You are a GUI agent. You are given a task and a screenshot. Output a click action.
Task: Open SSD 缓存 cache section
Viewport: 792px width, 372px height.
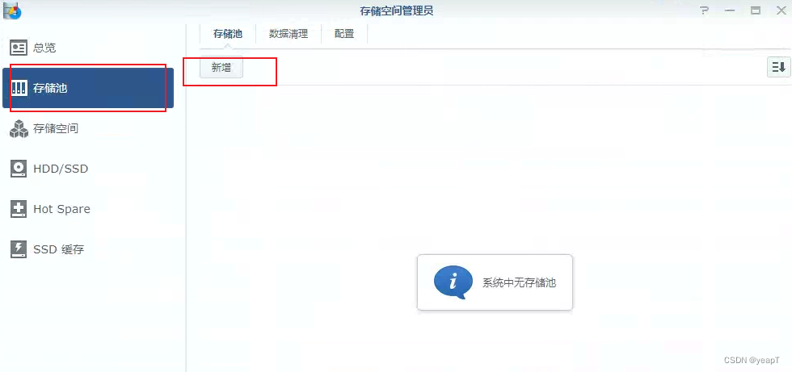pos(88,249)
